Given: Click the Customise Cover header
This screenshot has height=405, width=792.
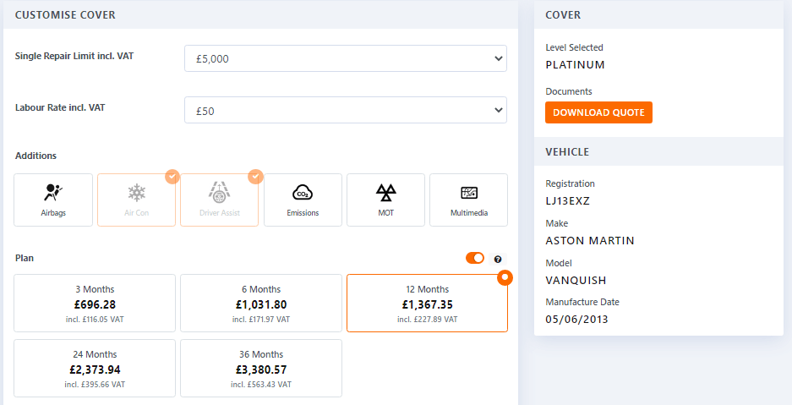Looking at the screenshot, I should pyautogui.click(x=66, y=15).
